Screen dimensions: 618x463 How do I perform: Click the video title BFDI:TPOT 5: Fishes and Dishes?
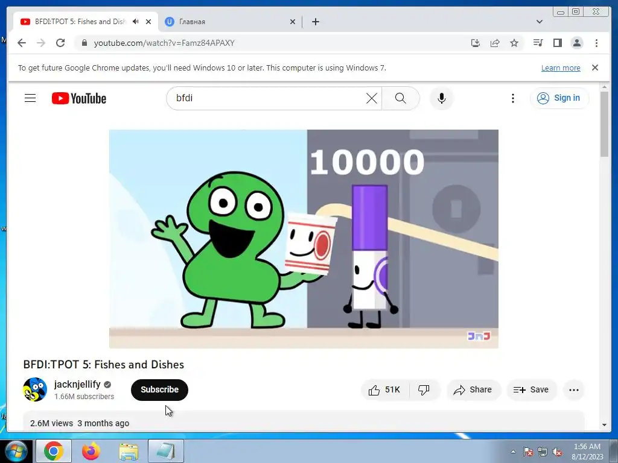coord(104,365)
